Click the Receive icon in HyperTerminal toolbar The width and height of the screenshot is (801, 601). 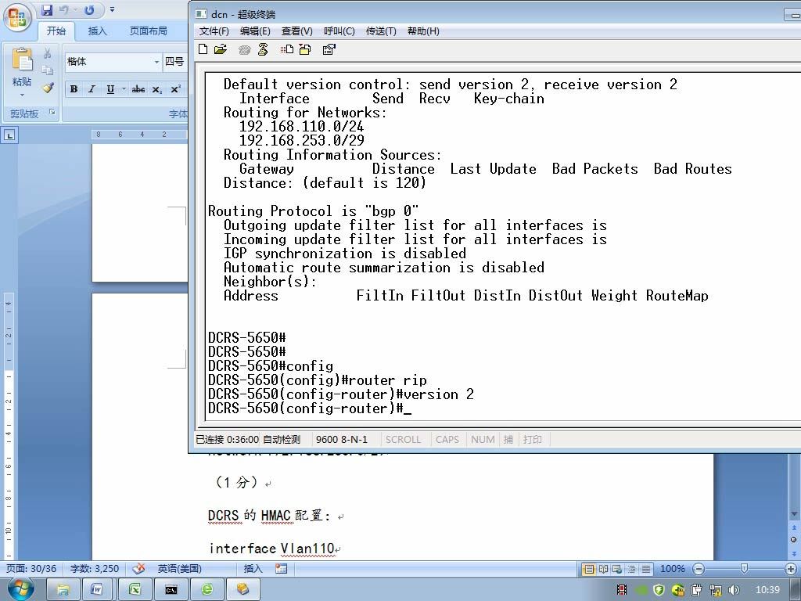click(x=305, y=49)
